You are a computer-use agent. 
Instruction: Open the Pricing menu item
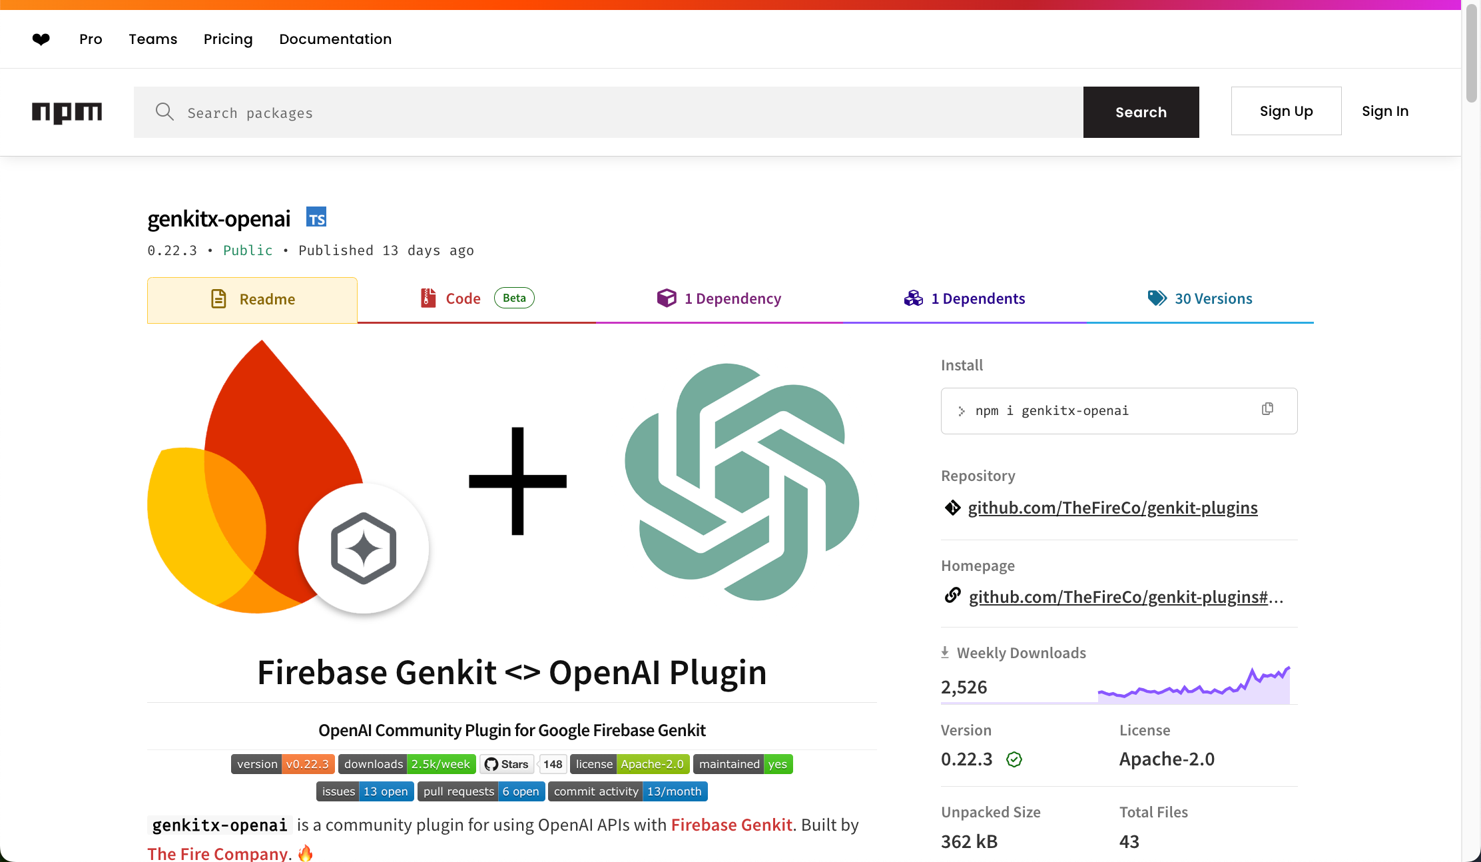pos(228,39)
